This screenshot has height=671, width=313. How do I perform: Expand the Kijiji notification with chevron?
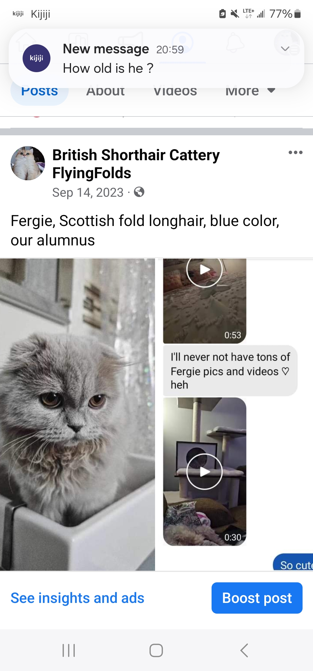pos(285,49)
